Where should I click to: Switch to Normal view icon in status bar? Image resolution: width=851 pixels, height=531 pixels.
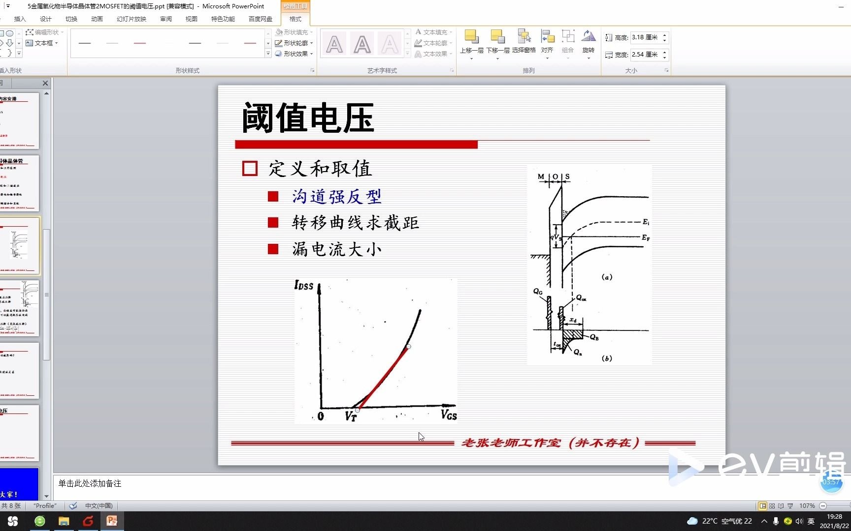coord(762,505)
